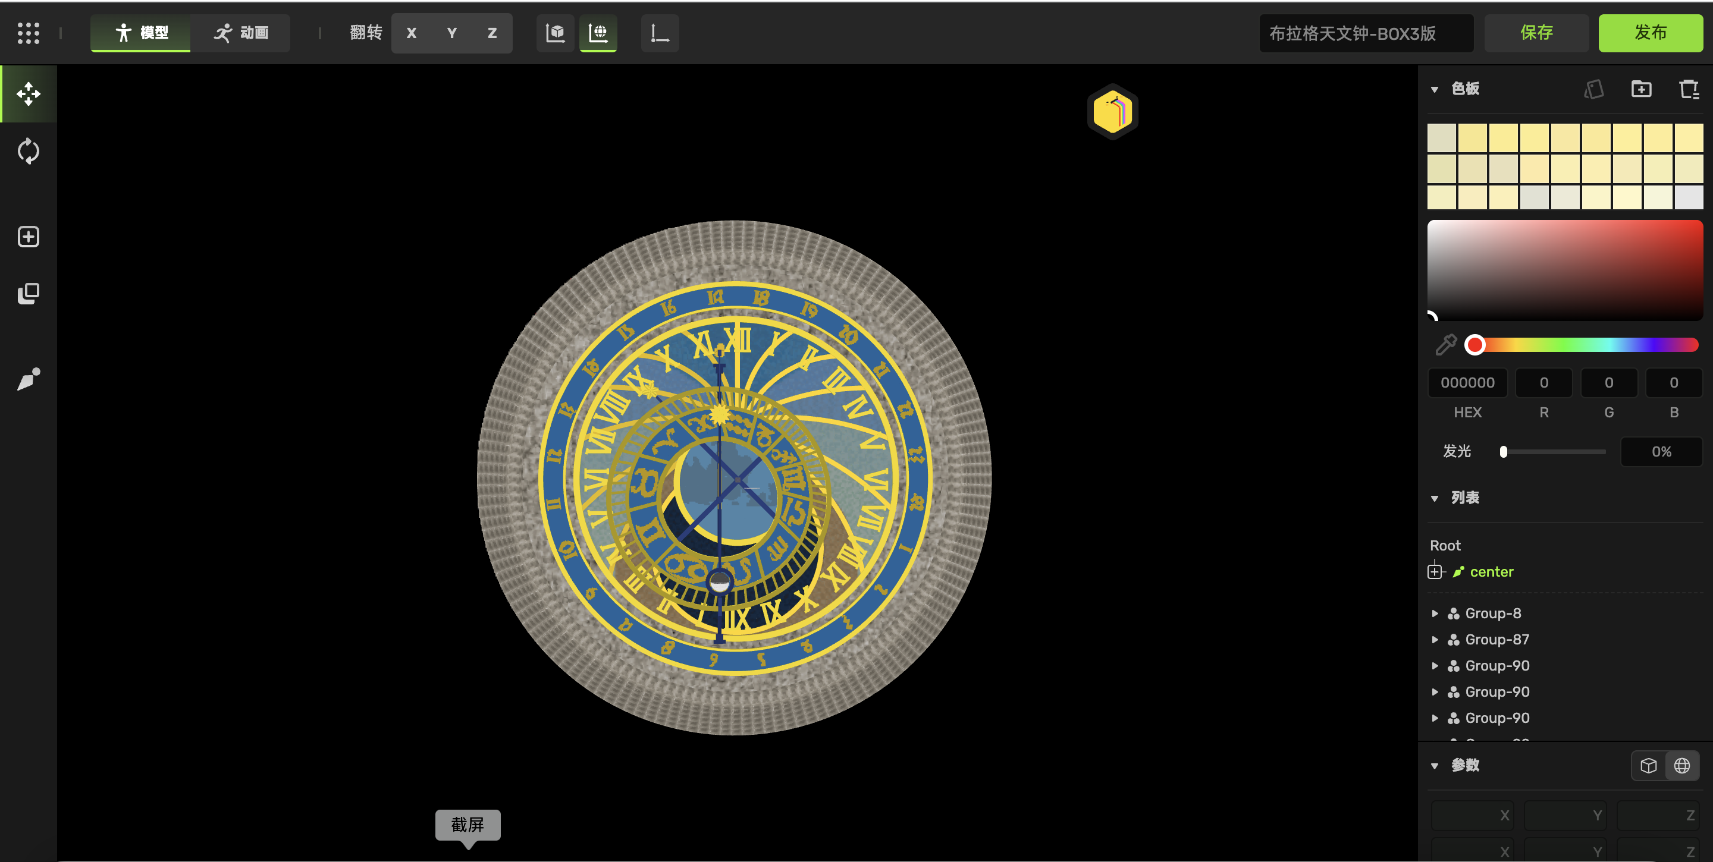Click the R value input field

1543,383
